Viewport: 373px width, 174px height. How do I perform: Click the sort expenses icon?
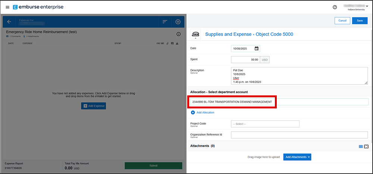pos(164,22)
